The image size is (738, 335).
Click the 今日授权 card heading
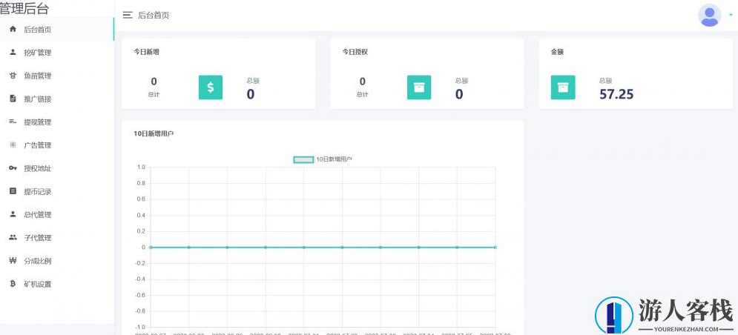(x=355, y=52)
